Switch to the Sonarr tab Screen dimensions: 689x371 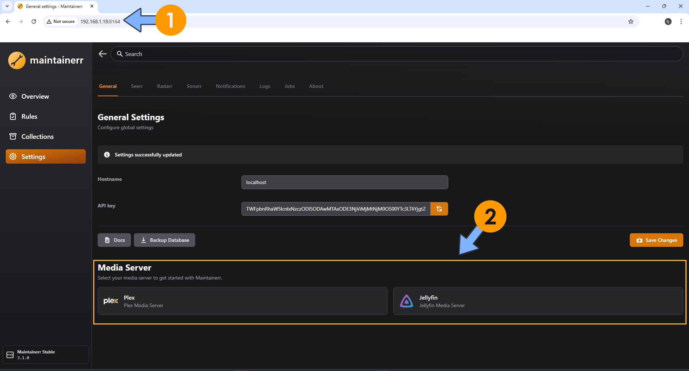point(194,86)
